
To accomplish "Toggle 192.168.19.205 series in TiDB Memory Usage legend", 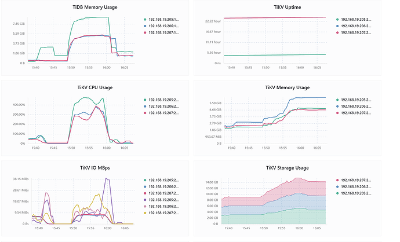I will [161, 19].
